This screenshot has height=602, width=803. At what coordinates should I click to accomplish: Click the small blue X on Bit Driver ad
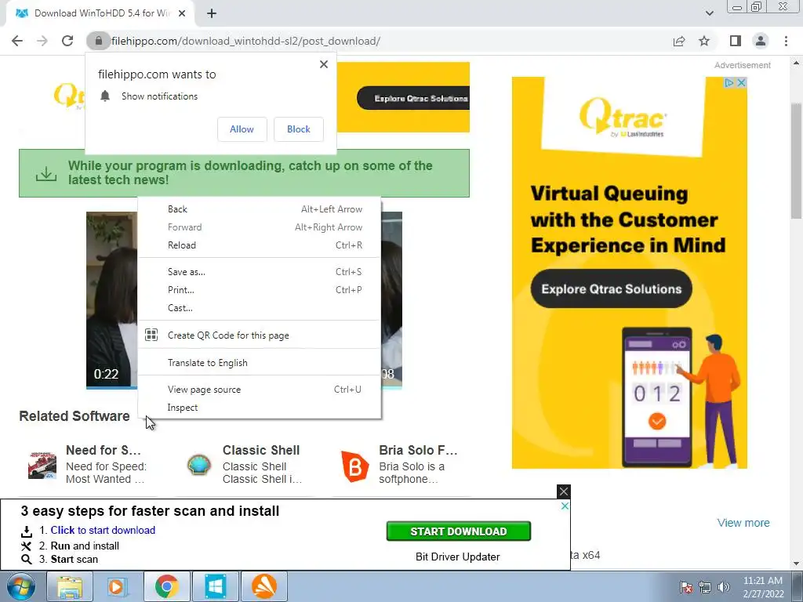coord(565,506)
